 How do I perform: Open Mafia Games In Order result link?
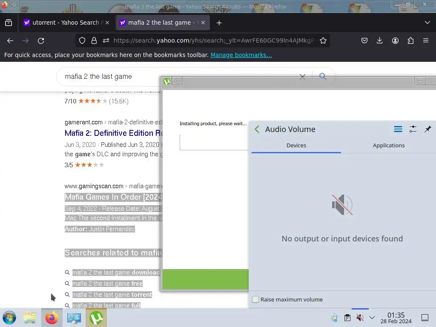coord(113,197)
